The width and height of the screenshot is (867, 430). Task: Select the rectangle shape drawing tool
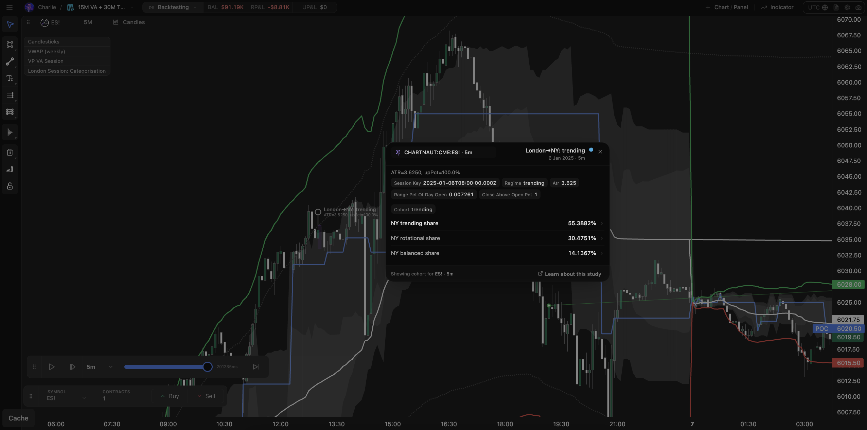coord(10,44)
